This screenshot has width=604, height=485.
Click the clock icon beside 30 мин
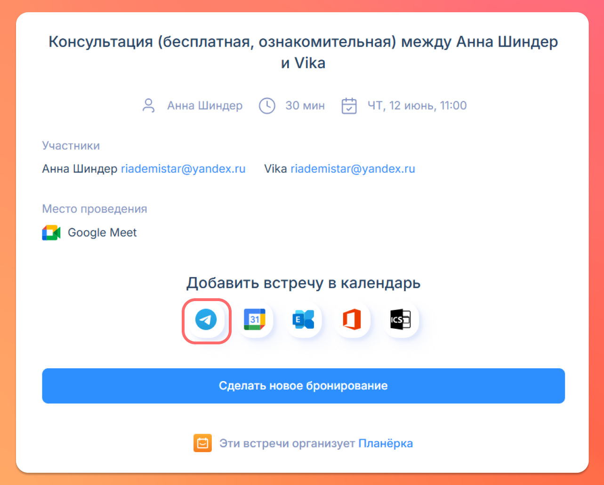pyautogui.click(x=267, y=105)
